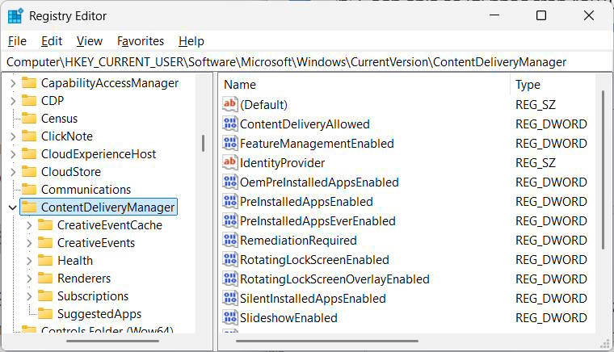This screenshot has height=352, width=614.
Task: Expand the CapabilityAccessManager key
Action: 13,83
